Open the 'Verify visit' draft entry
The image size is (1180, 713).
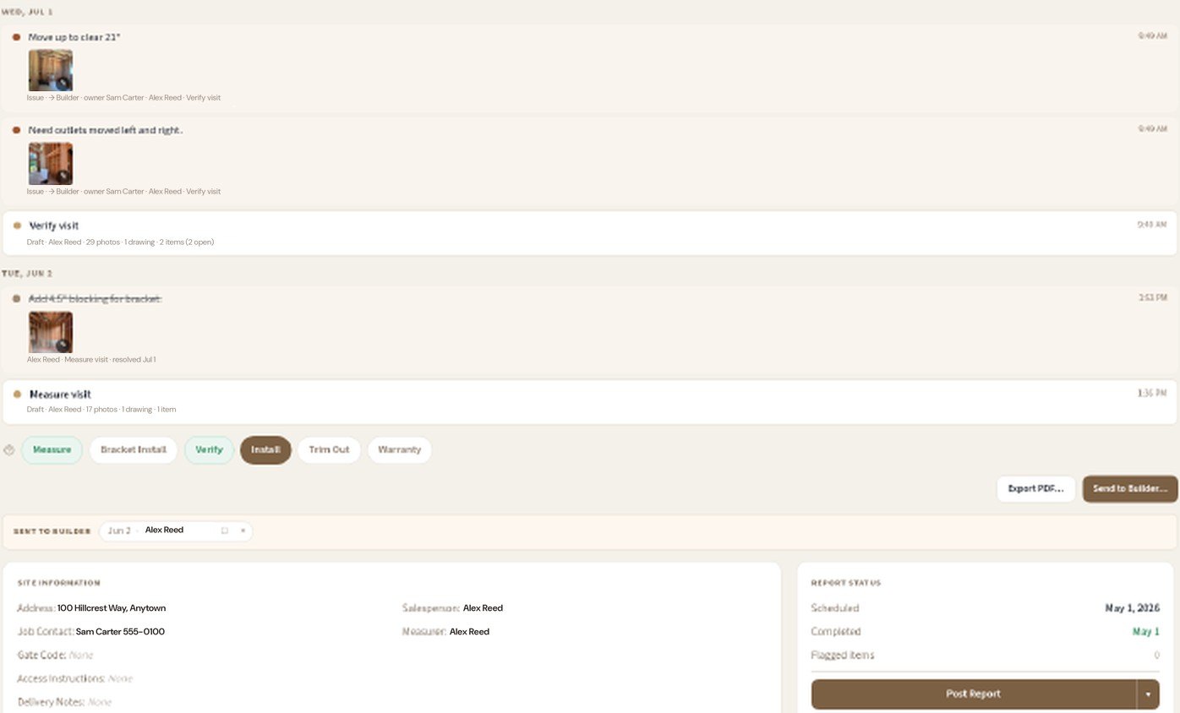pyautogui.click(x=590, y=233)
